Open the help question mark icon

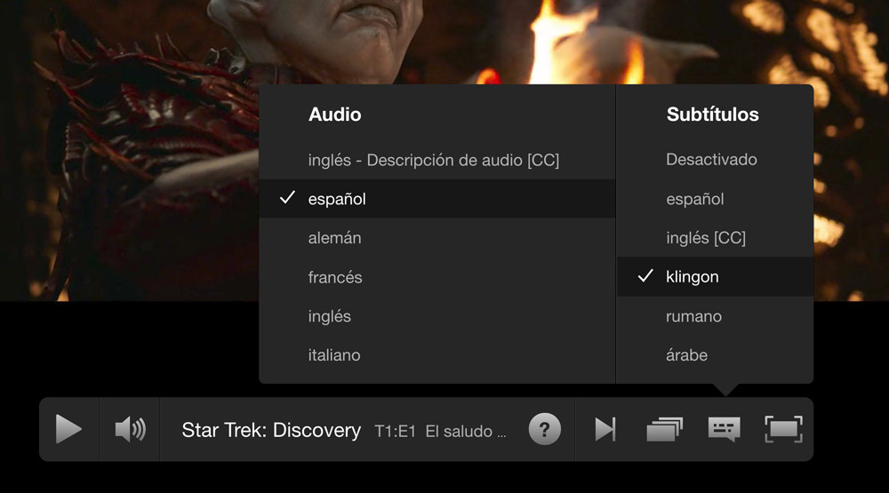tap(544, 429)
